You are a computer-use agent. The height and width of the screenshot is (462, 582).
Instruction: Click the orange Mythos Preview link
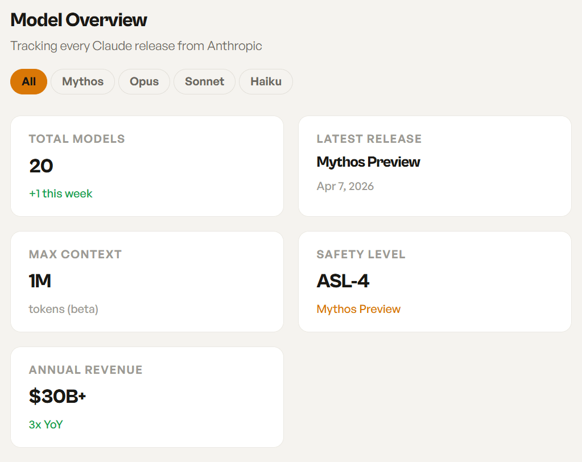tap(358, 309)
